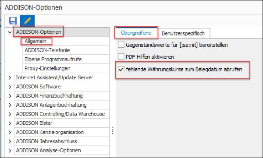Toggle the edit pencil icon

tap(27, 21)
